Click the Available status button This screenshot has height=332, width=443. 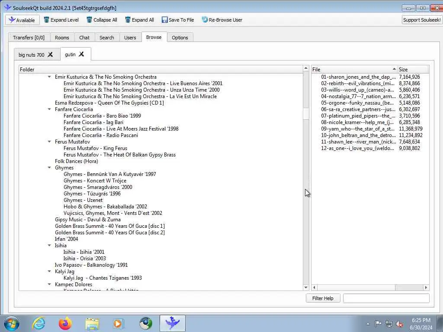tap(22, 20)
